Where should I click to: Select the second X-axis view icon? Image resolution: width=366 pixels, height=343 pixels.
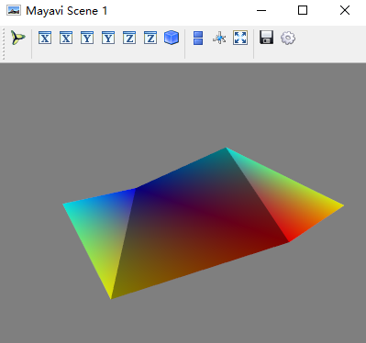[66, 38]
